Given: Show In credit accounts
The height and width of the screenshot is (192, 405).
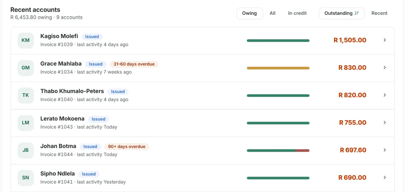Looking at the screenshot, I should coord(297,13).
